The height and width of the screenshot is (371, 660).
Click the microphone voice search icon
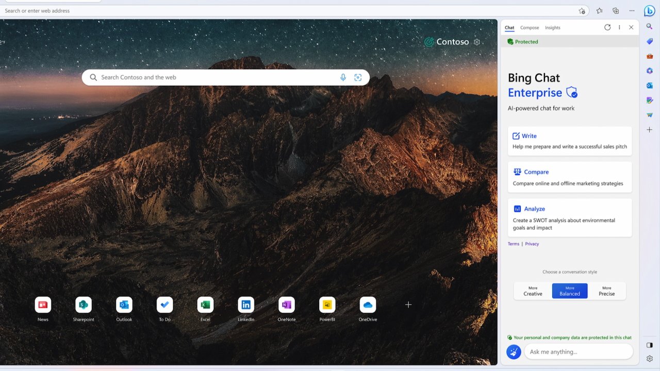(x=343, y=77)
